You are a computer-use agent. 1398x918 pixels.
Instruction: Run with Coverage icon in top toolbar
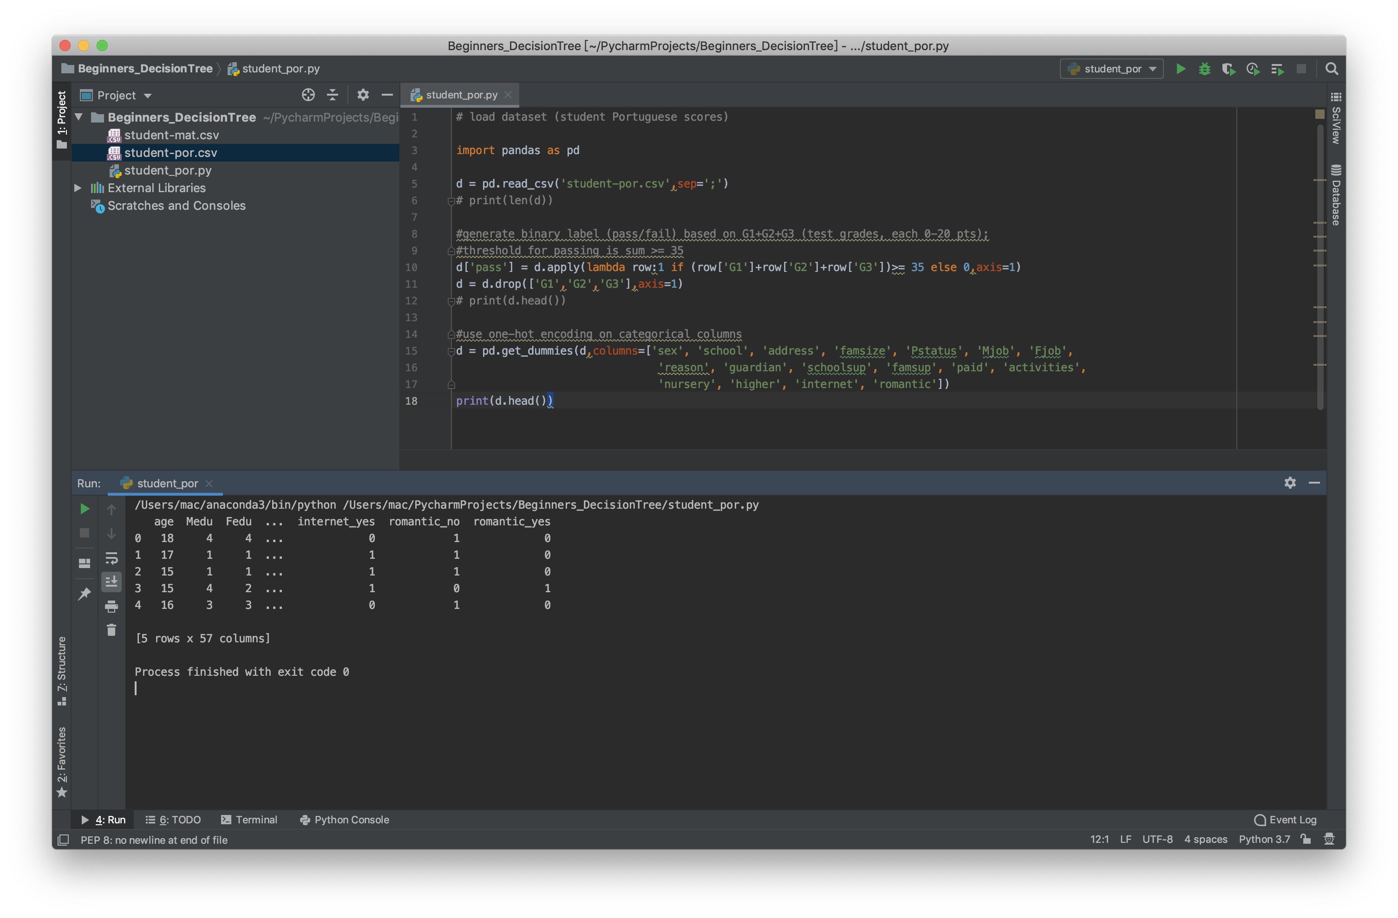(x=1229, y=69)
